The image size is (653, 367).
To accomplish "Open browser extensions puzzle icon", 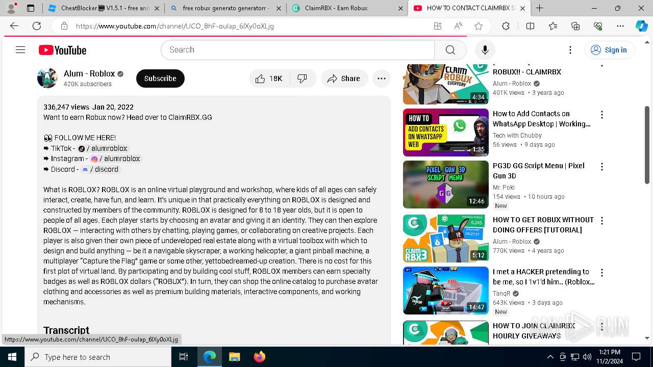I will (506, 26).
